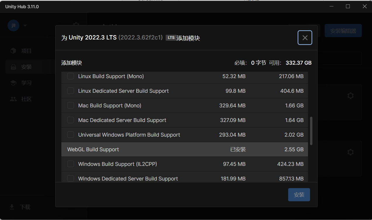
Task: Enable Windows Dedicated Server Build Support checkbox
Action: tap(70, 178)
